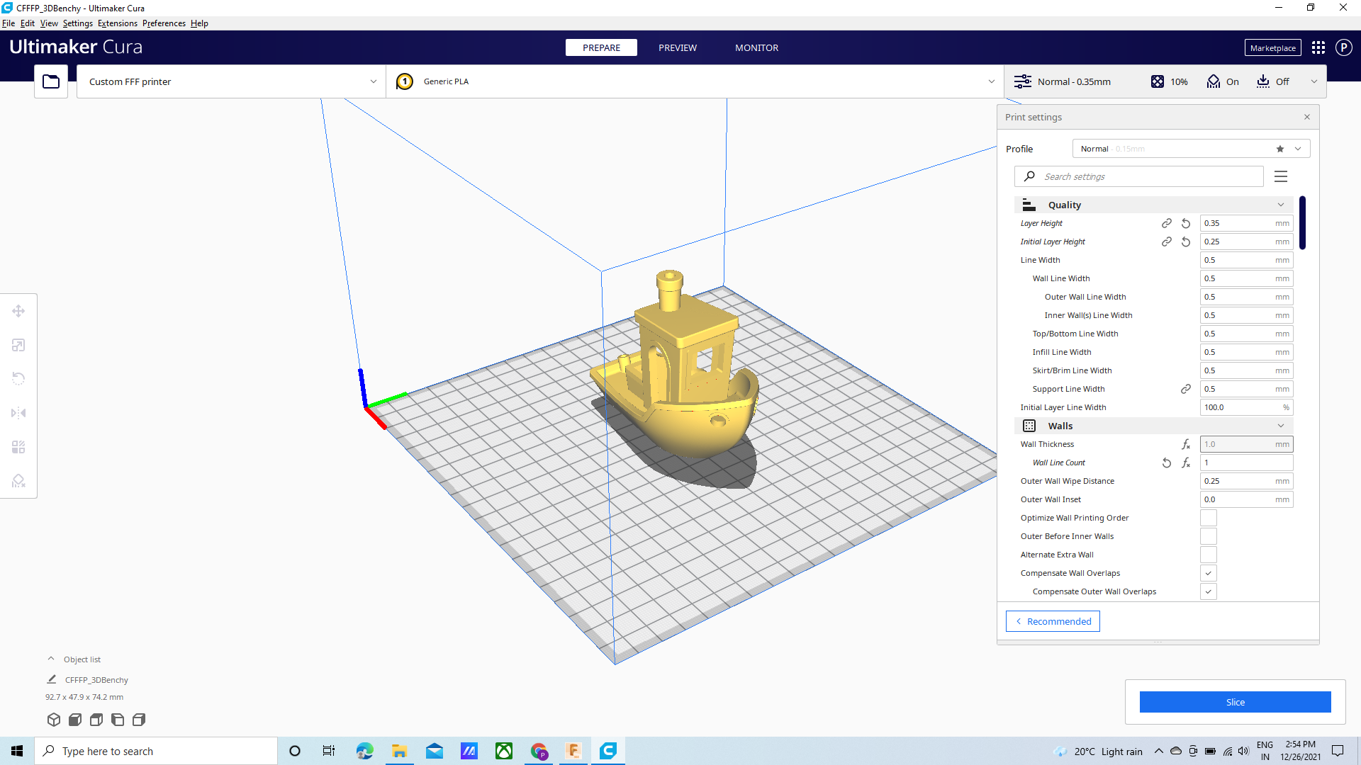
Task: Open the account profile P icon
Action: pyautogui.click(x=1343, y=47)
